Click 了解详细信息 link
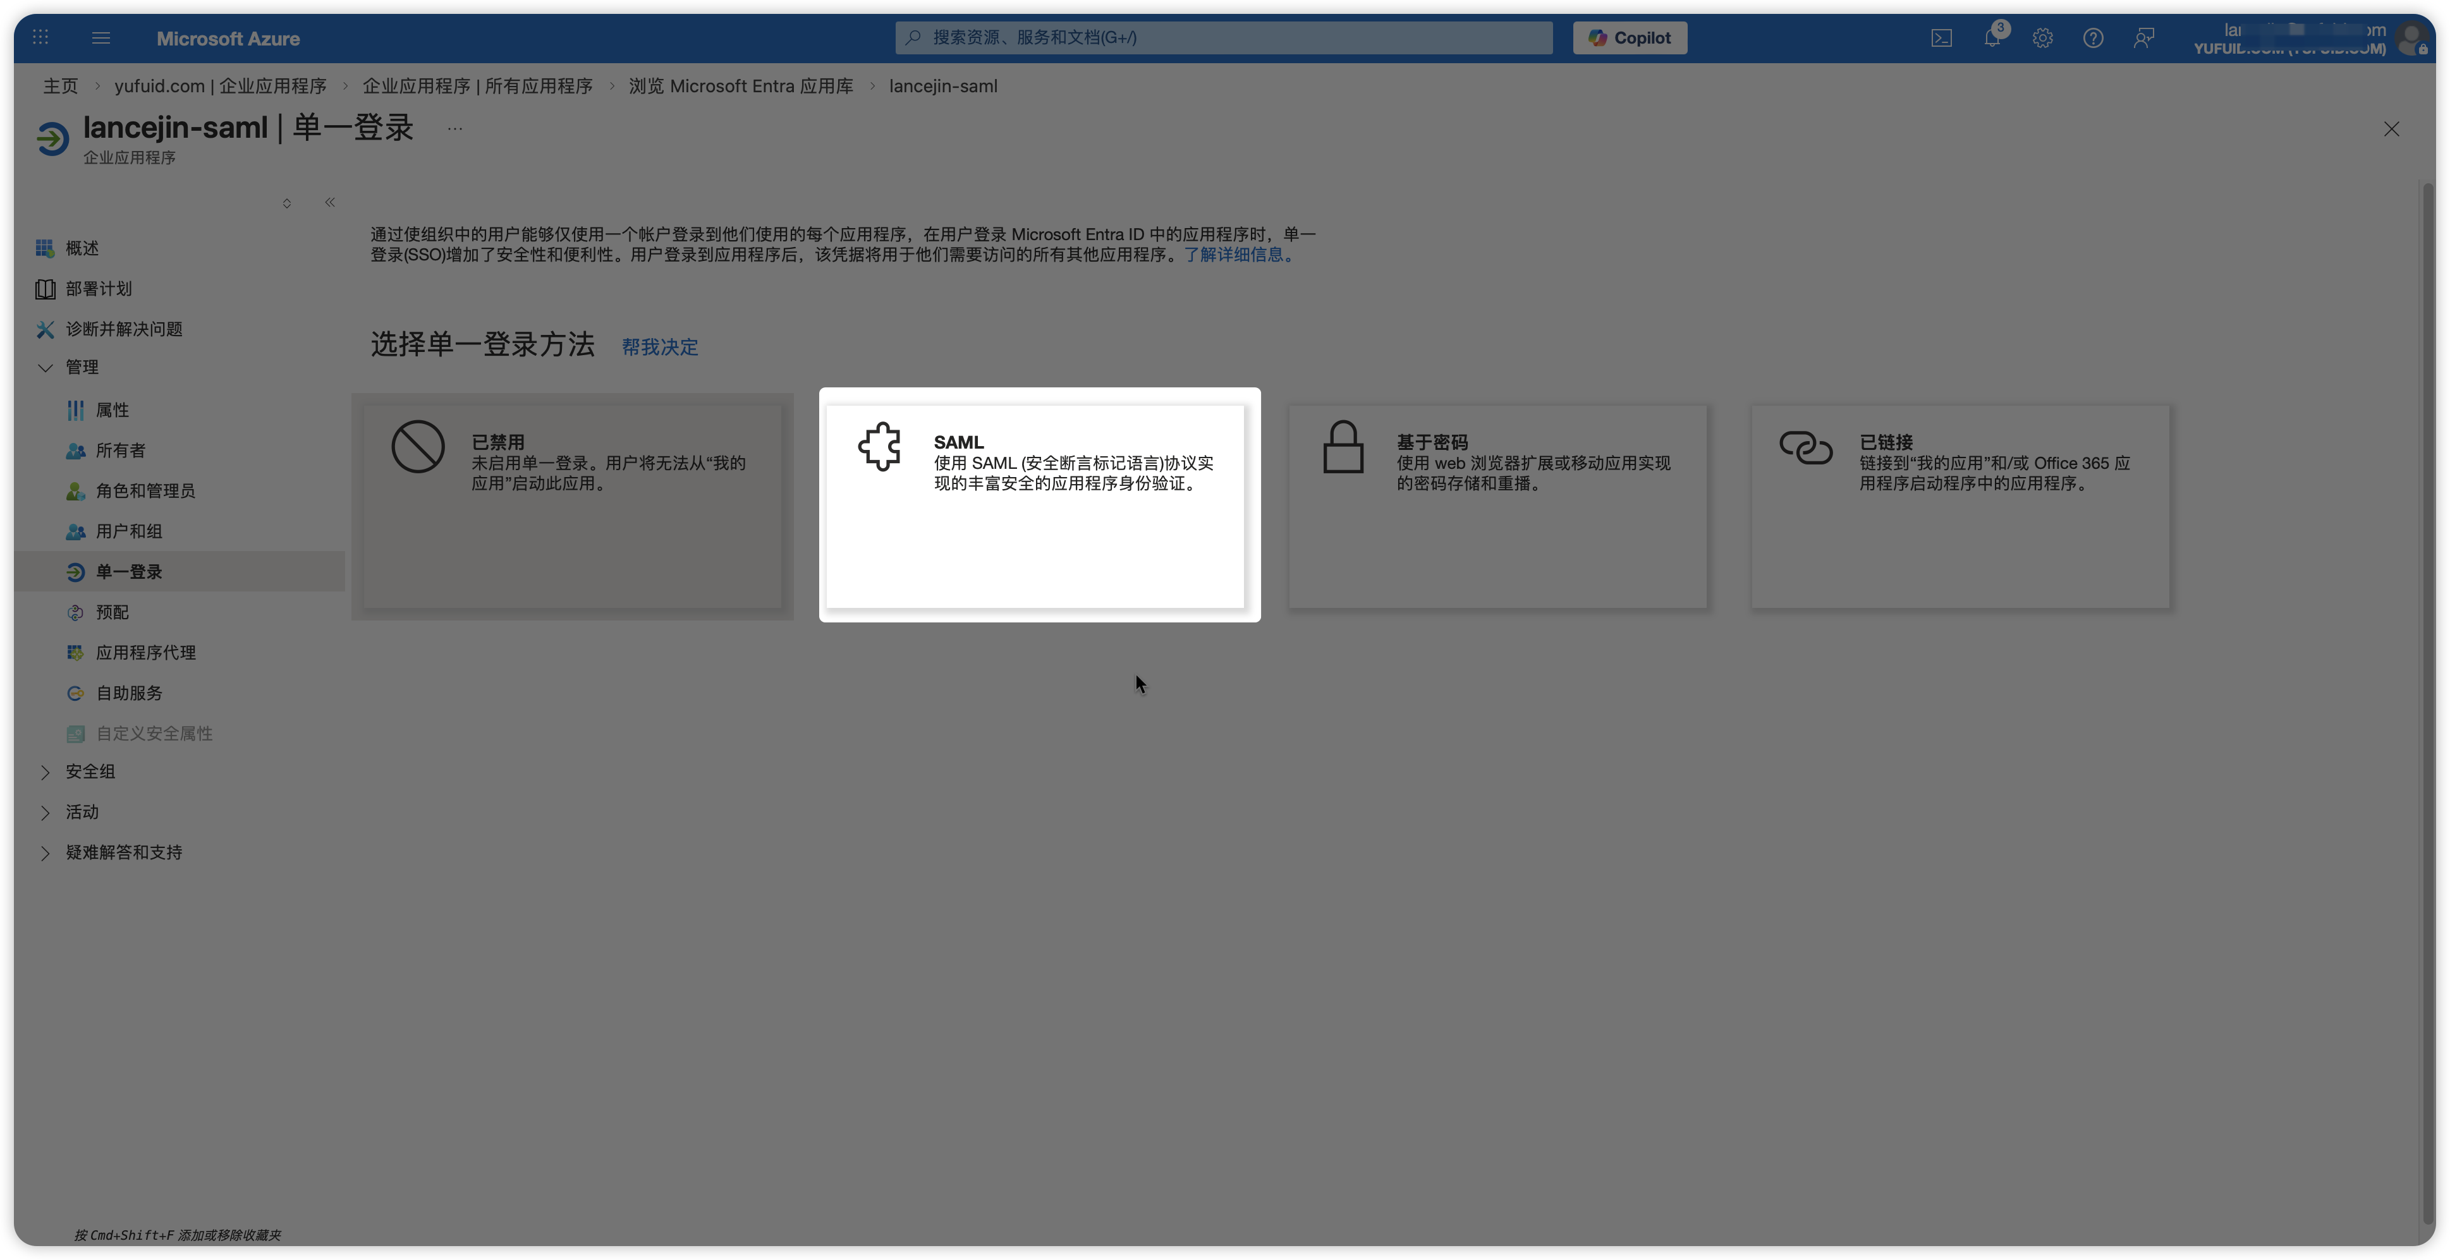2450x1260 pixels. [1234, 255]
